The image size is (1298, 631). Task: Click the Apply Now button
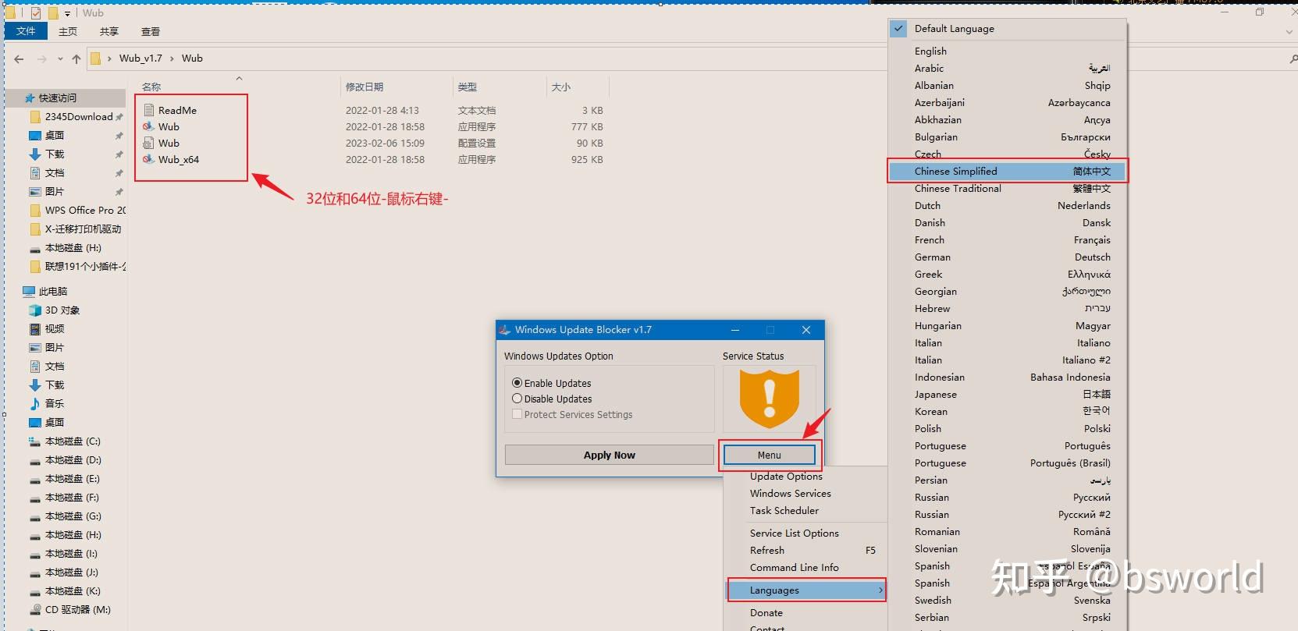610,456
